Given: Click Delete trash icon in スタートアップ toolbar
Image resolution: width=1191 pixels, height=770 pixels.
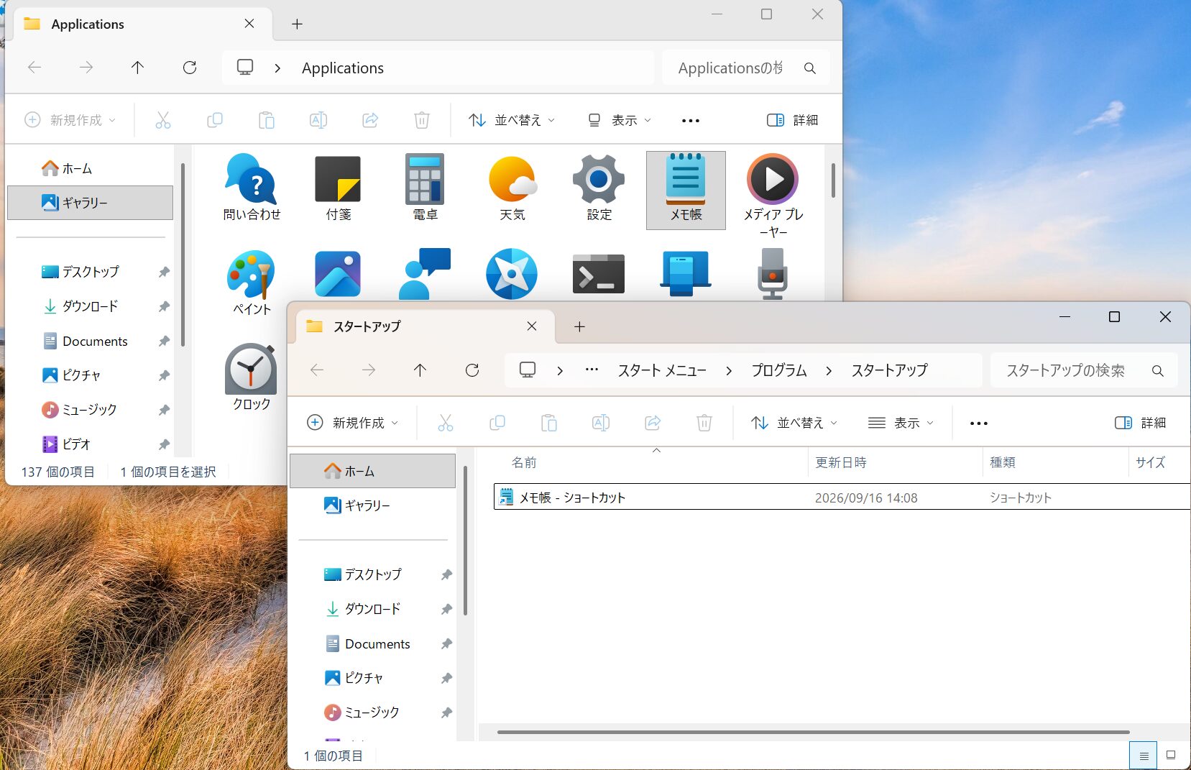Looking at the screenshot, I should 704,423.
